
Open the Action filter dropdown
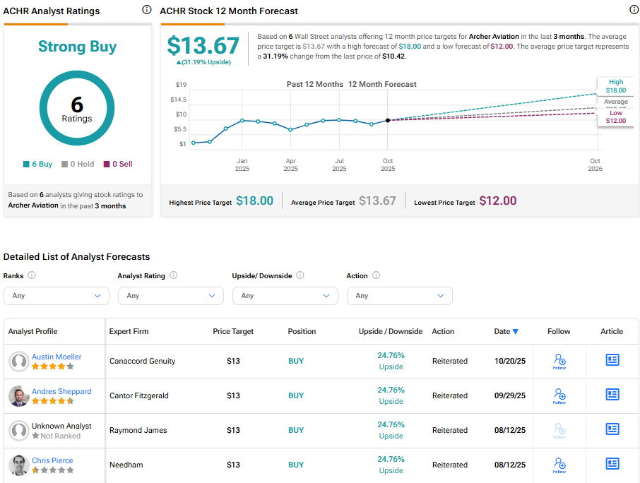point(399,296)
